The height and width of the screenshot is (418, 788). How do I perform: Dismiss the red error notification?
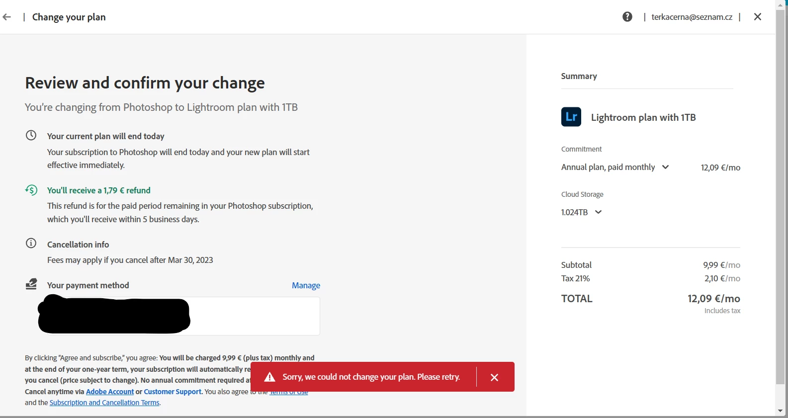[x=494, y=377]
